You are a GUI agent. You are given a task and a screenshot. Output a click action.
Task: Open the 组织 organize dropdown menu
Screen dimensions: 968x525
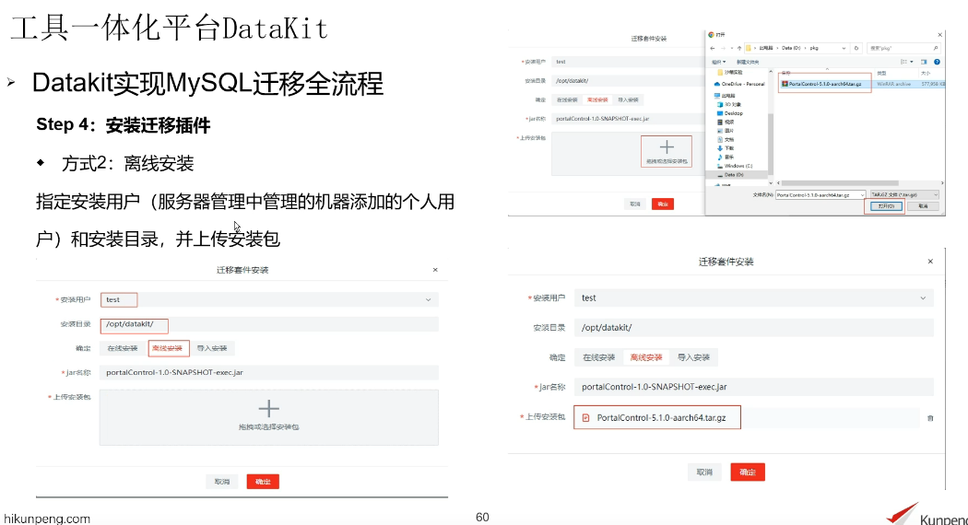[x=718, y=62]
